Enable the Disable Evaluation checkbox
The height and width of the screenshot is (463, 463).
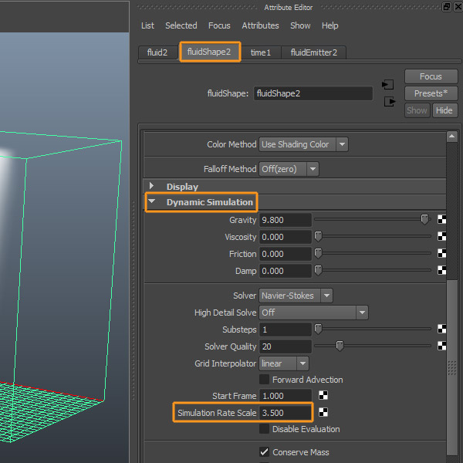click(x=264, y=429)
